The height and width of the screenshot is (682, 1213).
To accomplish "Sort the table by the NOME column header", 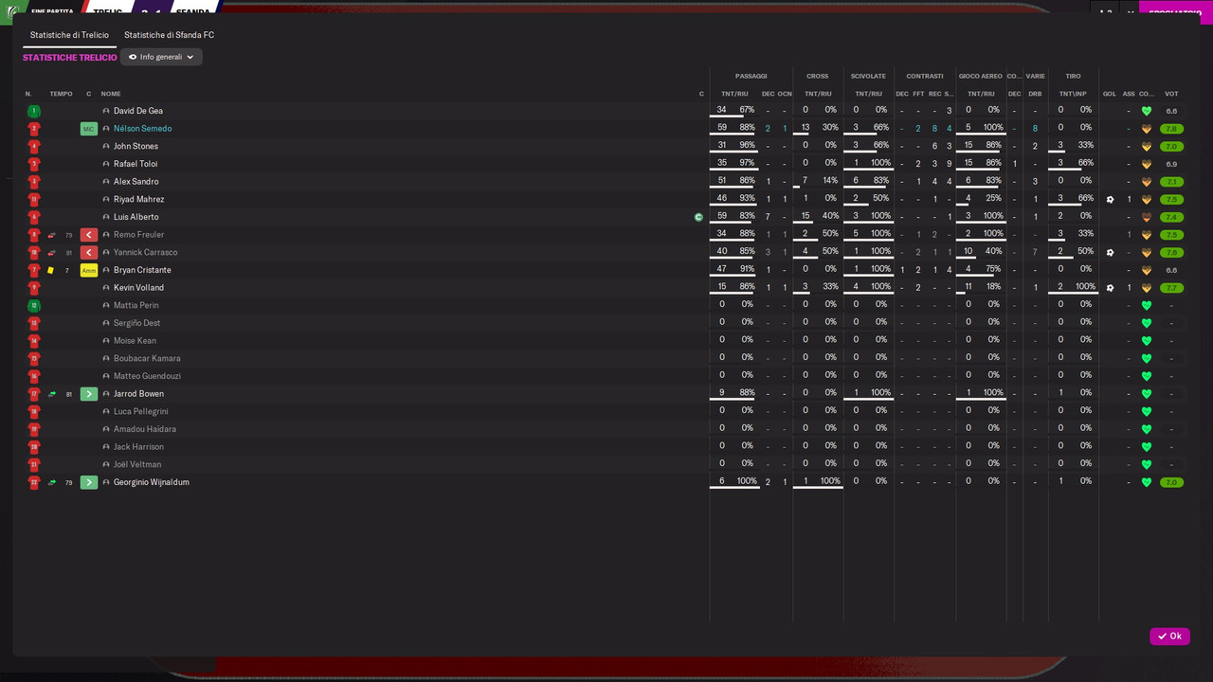I will tap(111, 94).
